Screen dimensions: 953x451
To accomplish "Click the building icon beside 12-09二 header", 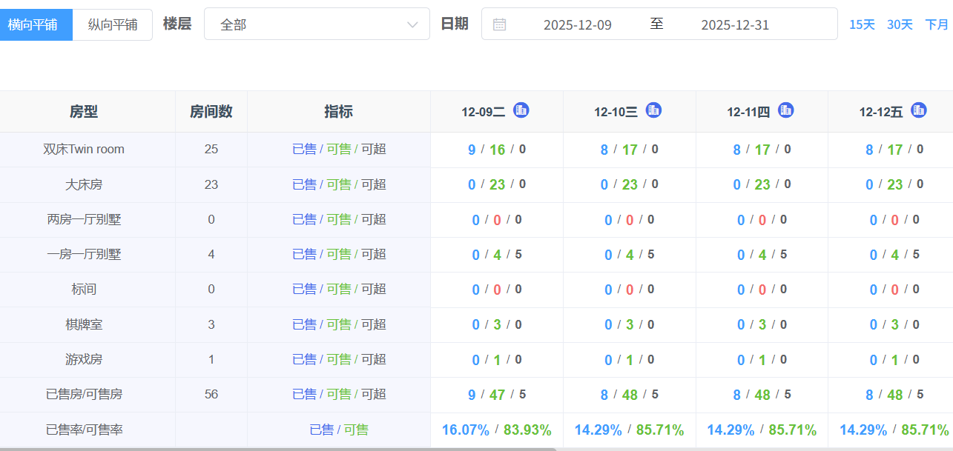I will click(x=521, y=110).
